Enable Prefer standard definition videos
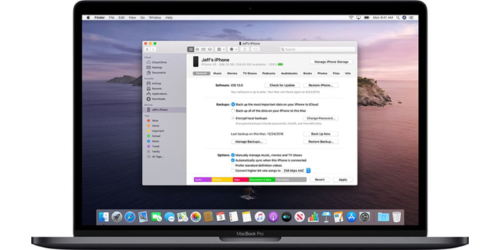Image resolution: width=500 pixels, height=250 pixels. pos(233,166)
